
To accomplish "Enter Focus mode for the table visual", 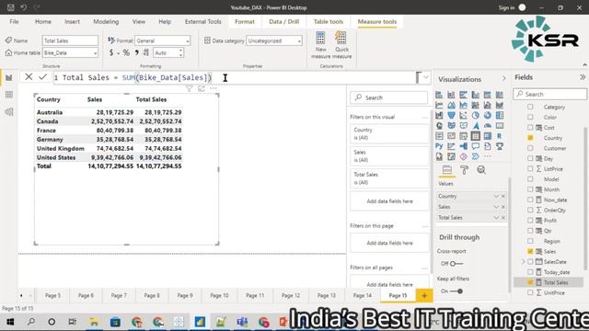I will (202, 88).
